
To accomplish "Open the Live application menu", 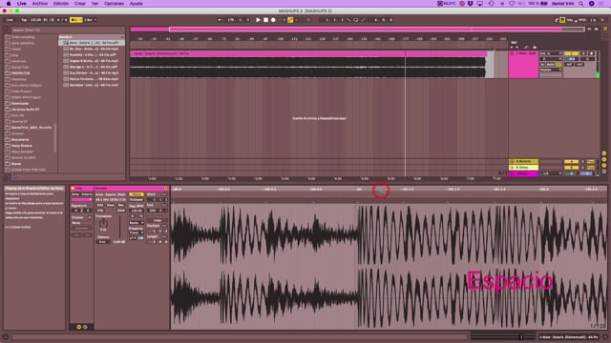I will 21,4.
